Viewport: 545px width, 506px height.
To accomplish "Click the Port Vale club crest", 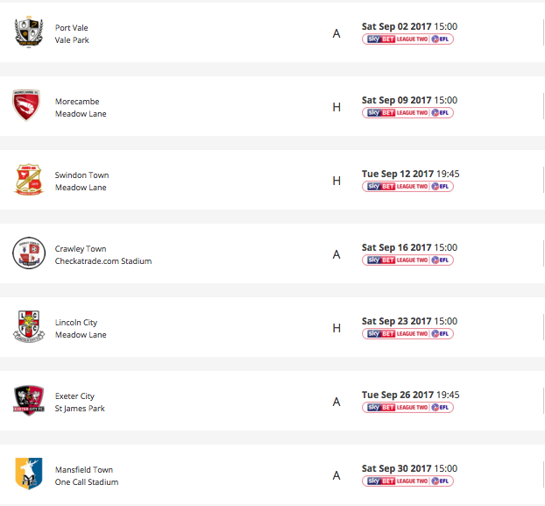I will [29, 32].
